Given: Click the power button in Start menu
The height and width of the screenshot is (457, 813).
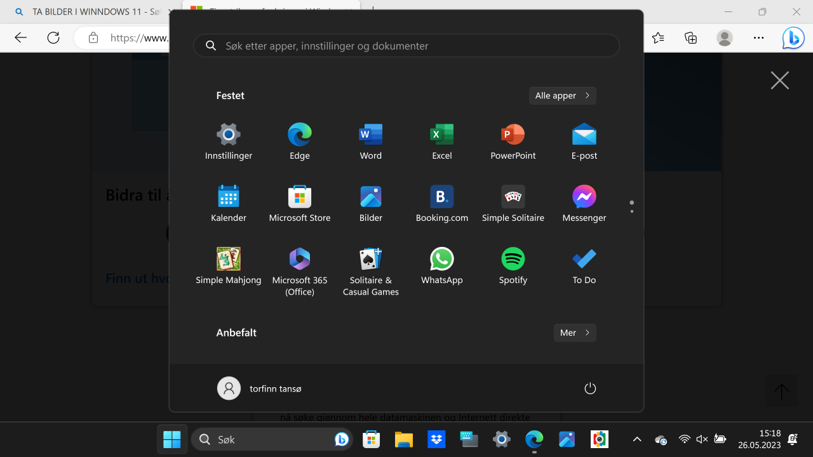Looking at the screenshot, I should (590, 388).
